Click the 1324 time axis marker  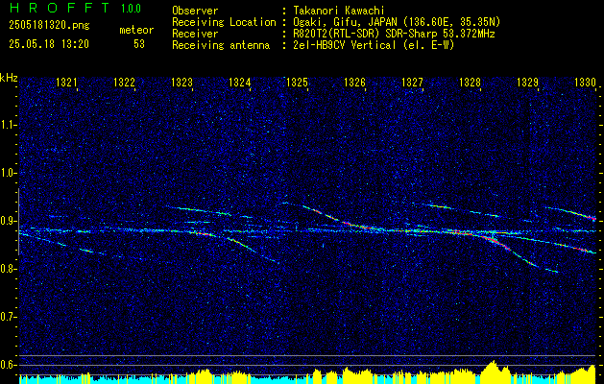click(x=240, y=82)
